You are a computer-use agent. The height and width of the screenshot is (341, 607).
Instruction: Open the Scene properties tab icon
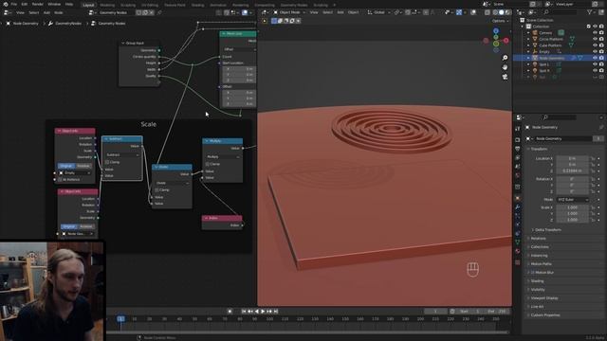point(518,167)
